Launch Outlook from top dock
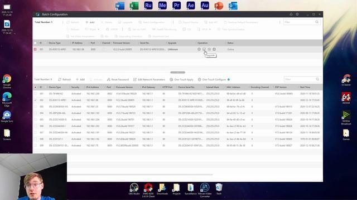Screen dimensions: 357x200 coord(233,6)
